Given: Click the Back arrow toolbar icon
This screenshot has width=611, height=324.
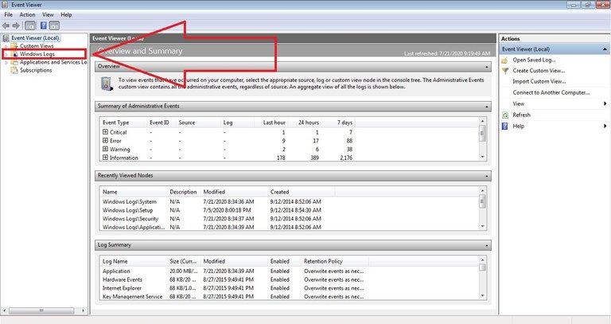Looking at the screenshot, I should (x=6, y=25).
